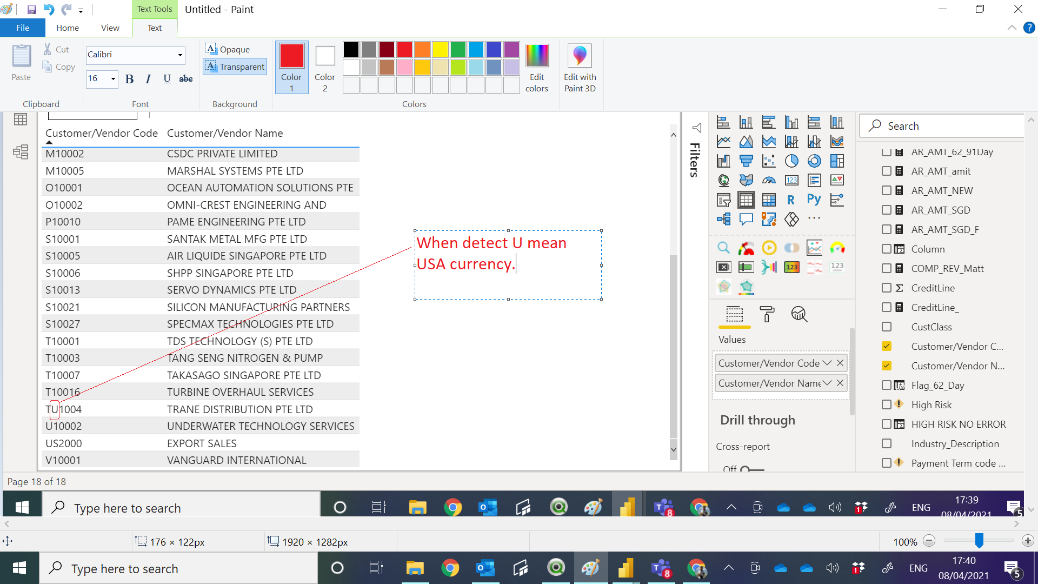
Task: Choose Transparent background option
Action: (235, 67)
